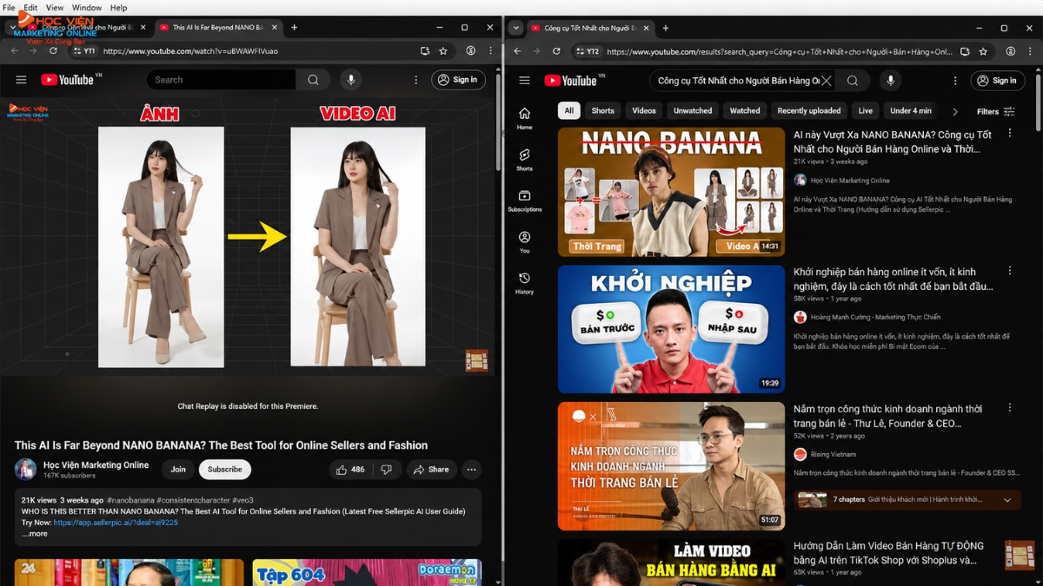Open the KHỞI NGHIỆP video thumbnail

coord(671,329)
